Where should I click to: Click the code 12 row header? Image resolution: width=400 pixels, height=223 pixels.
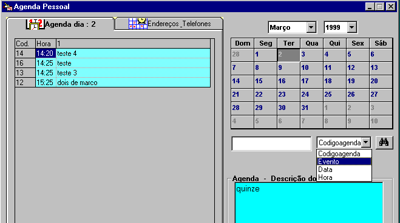click(25, 83)
